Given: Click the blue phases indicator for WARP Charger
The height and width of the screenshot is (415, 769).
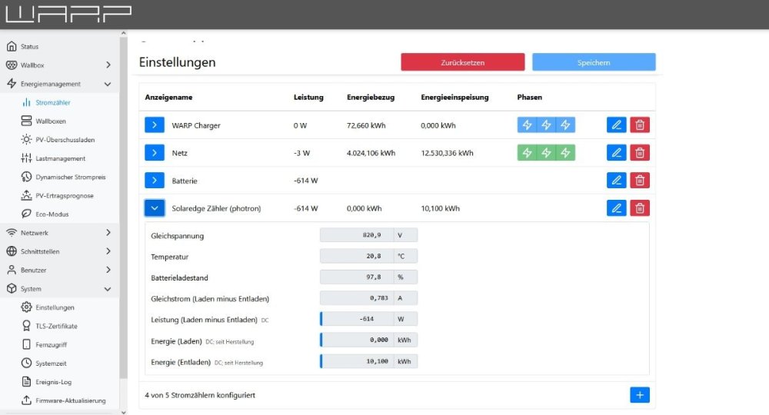Looking at the screenshot, I should pyautogui.click(x=546, y=125).
